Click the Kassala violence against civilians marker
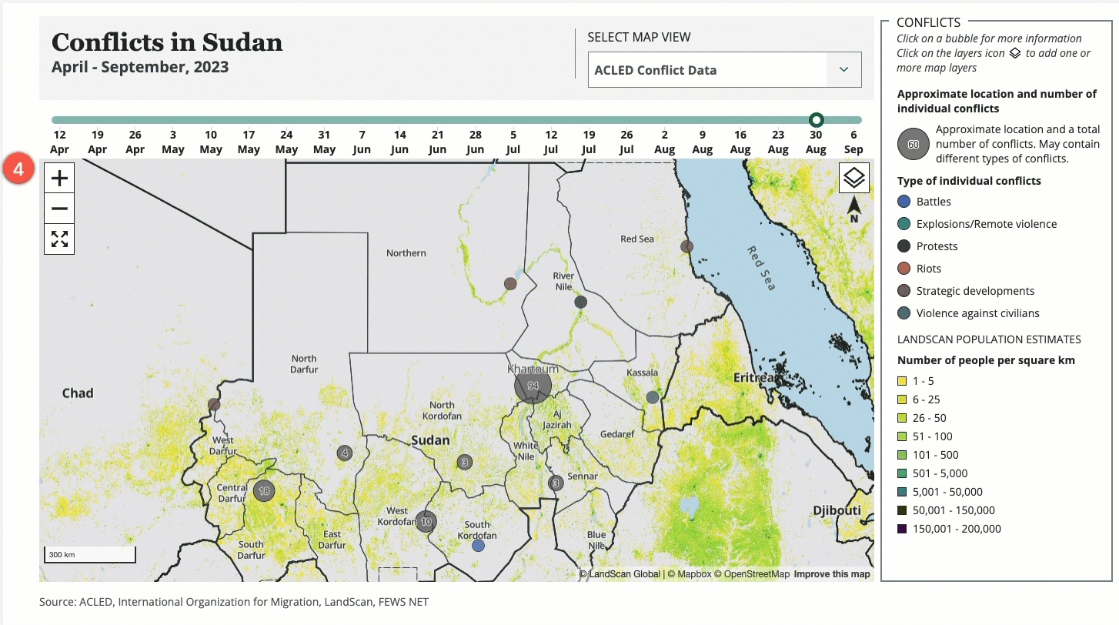The image size is (1119, 625). [x=653, y=397]
